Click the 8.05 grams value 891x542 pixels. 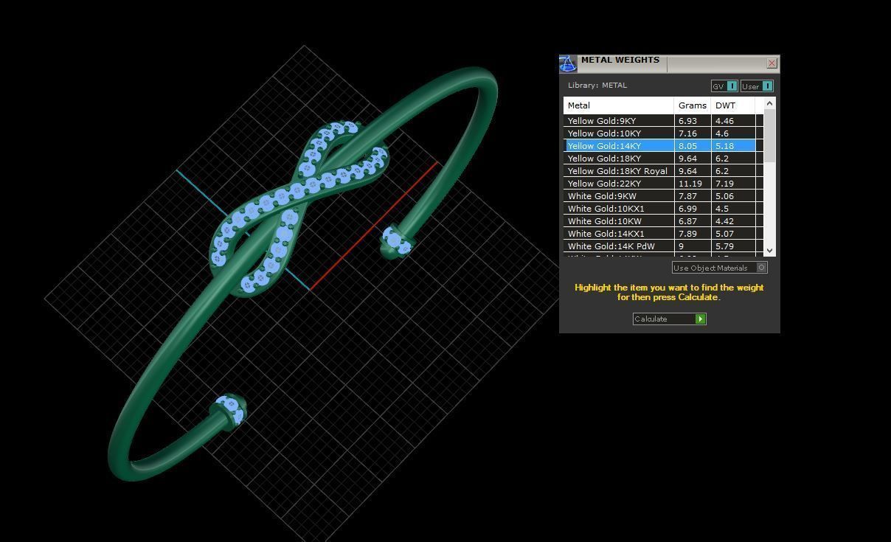click(687, 146)
